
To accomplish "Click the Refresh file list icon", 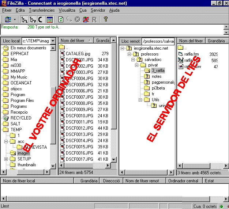I will [x=61, y=19].
